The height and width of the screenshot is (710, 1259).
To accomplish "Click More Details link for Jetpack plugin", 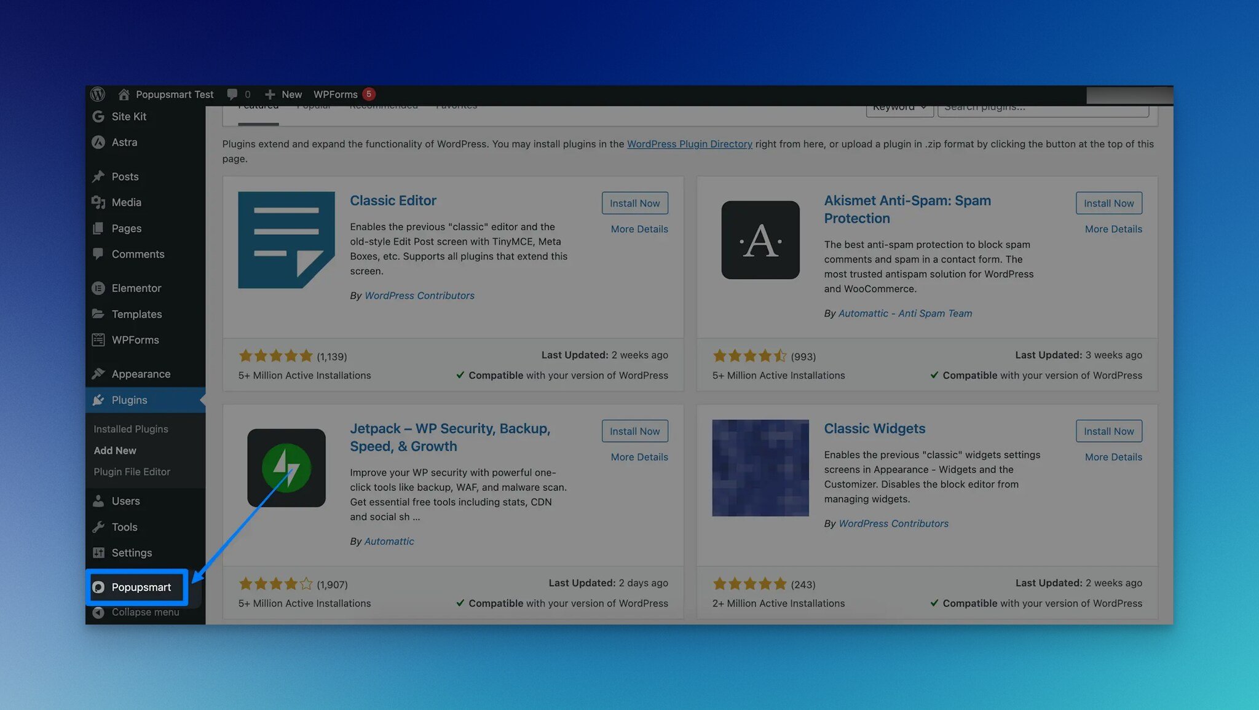I will pos(639,457).
